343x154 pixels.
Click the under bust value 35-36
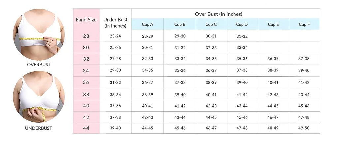[x=115, y=106]
